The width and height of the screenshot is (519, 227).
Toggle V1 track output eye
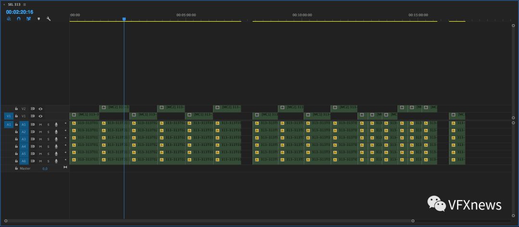click(x=40, y=116)
